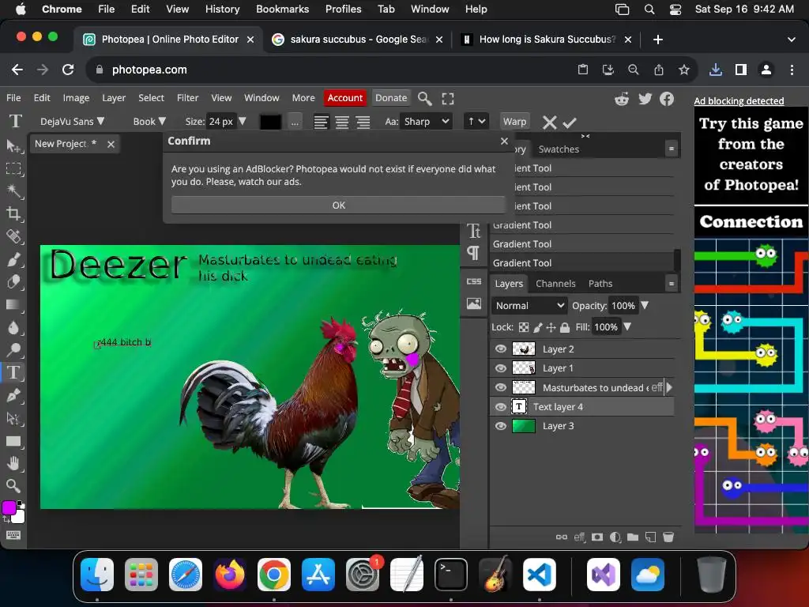Select the Brush tool

click(x=13, y=259)
